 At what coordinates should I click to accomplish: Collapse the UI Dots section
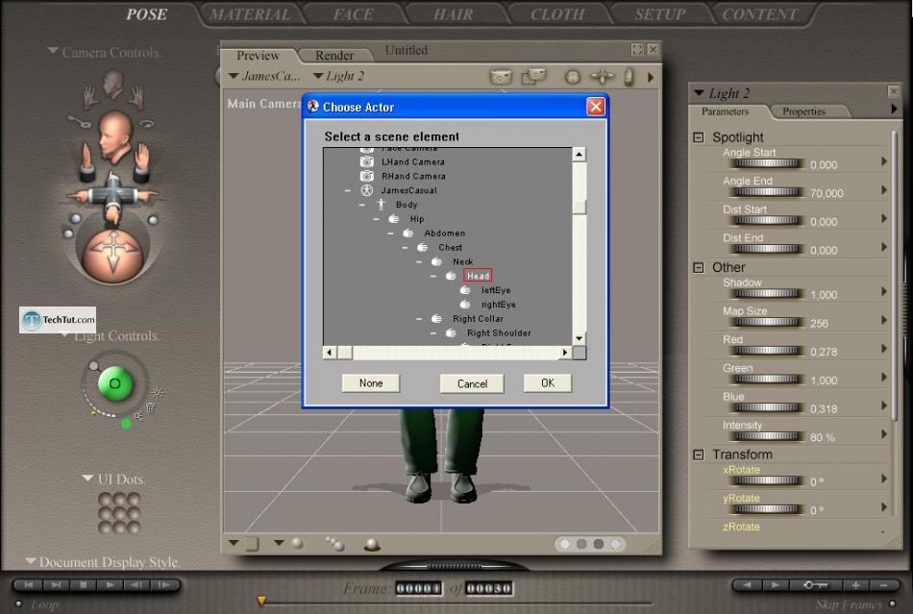87,479
